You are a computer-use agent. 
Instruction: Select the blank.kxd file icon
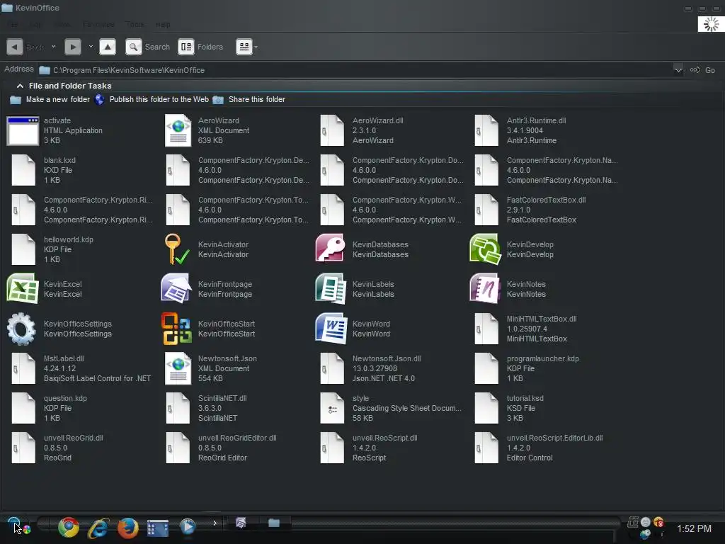tap(23, 170)
